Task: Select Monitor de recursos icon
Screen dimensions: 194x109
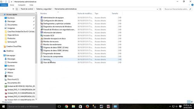Action: 42,41
